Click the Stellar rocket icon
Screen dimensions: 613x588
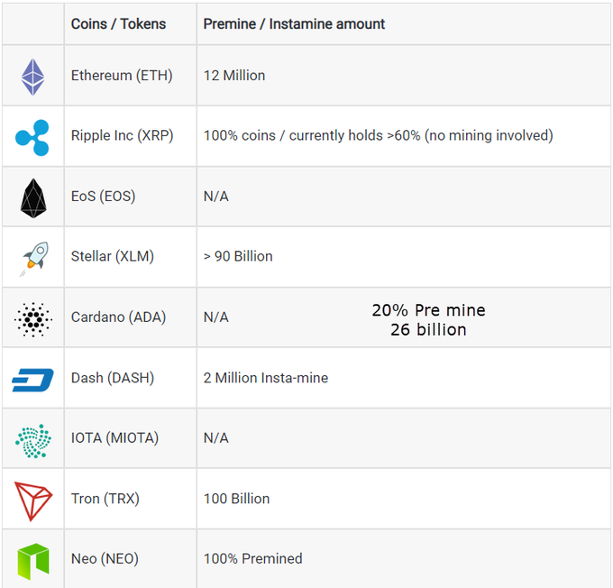34,258
